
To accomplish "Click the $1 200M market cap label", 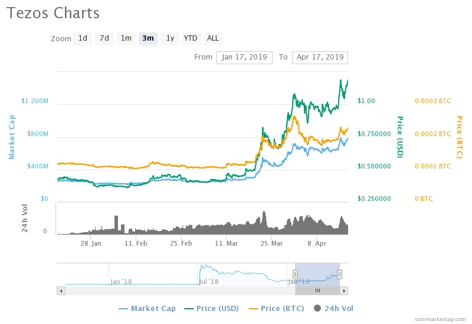I will pos(35,101).
